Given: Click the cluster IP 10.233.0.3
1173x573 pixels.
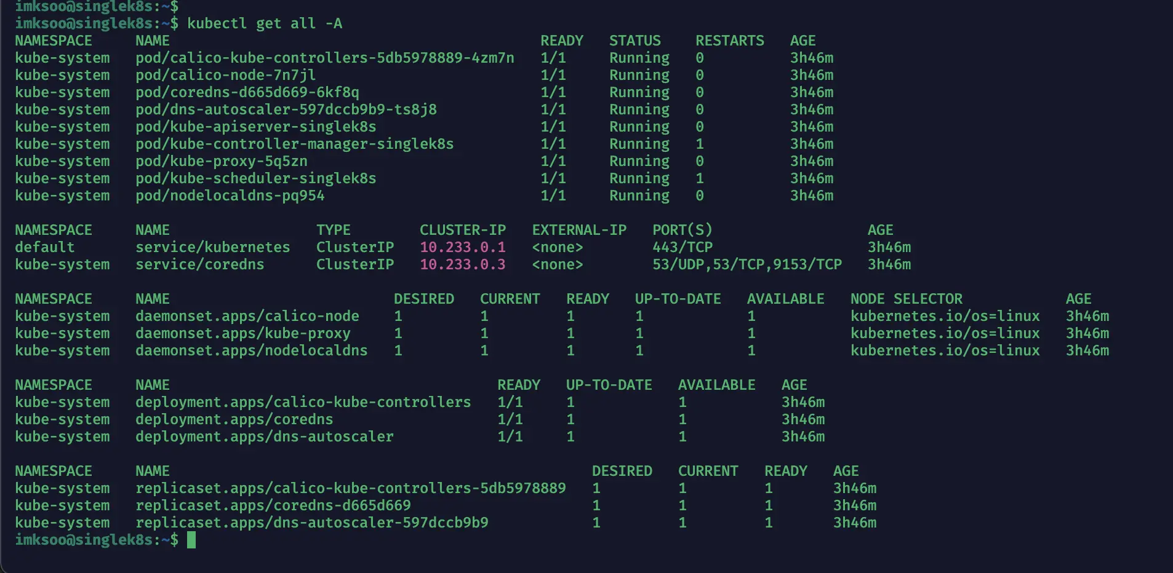Looking at the screenshot, I should point(462,264).
